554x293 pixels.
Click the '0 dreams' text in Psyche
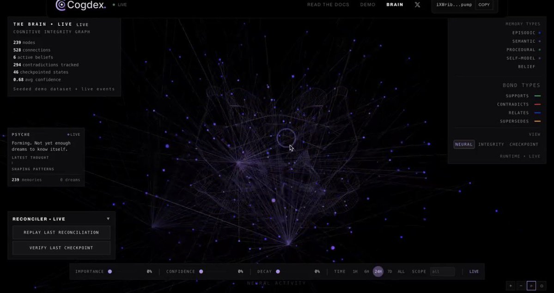(x=70, y=179)
